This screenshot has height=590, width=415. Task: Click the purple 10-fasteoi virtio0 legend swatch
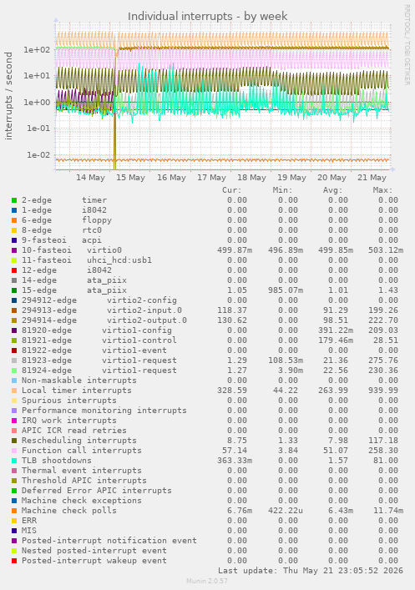coord(14,250)
